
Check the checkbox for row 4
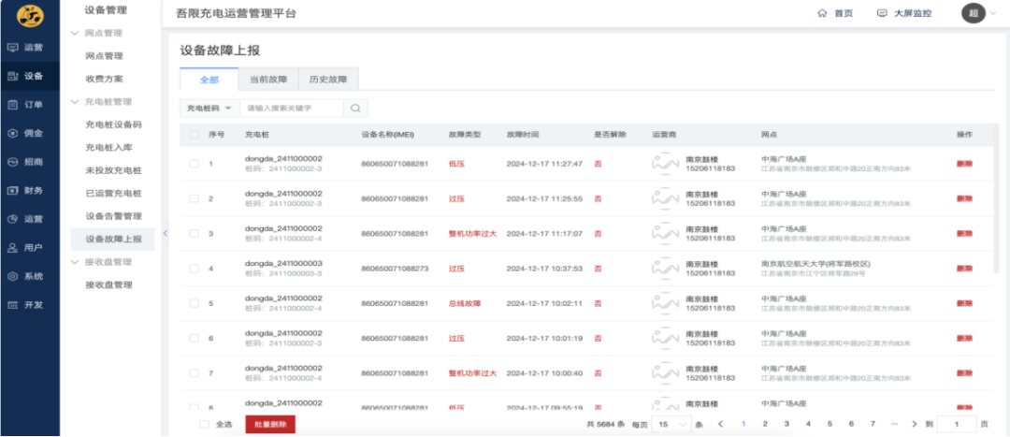(x=194, y=269)
